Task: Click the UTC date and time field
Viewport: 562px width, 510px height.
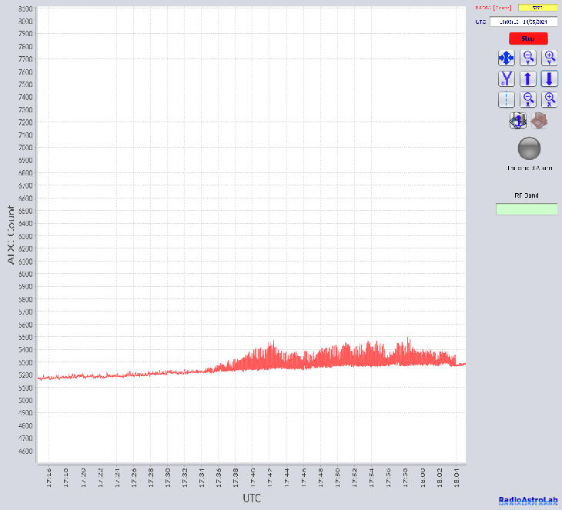Action: [x=524, y=22]
